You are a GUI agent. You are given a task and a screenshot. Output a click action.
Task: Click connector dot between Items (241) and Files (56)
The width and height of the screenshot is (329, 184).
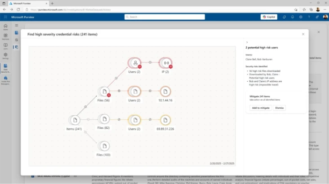coord(85,107)
